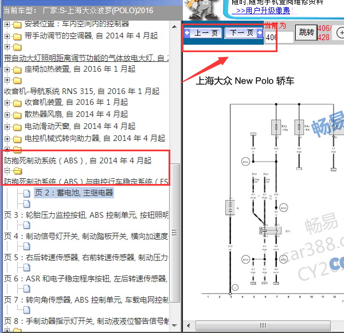Viewport: 344px width, 333px height.
Task: Click the 上海大众 New Polo 轿车 title
Action: point(245,81)
